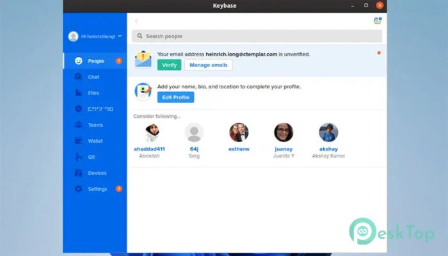Click the email warning envelope icon
The height and width of the screenshot is (256, 448).
pos(143,59)
